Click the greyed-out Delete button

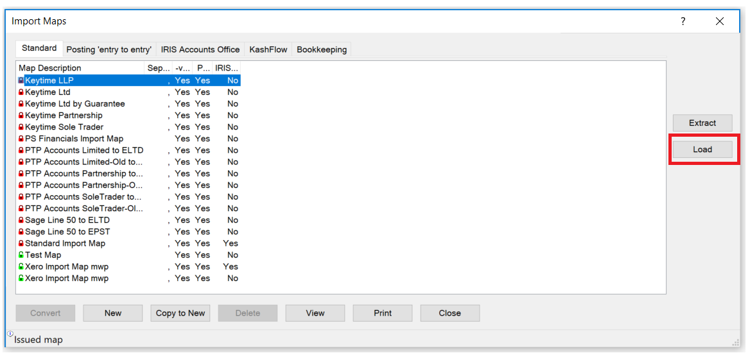[x=248, y=313]
